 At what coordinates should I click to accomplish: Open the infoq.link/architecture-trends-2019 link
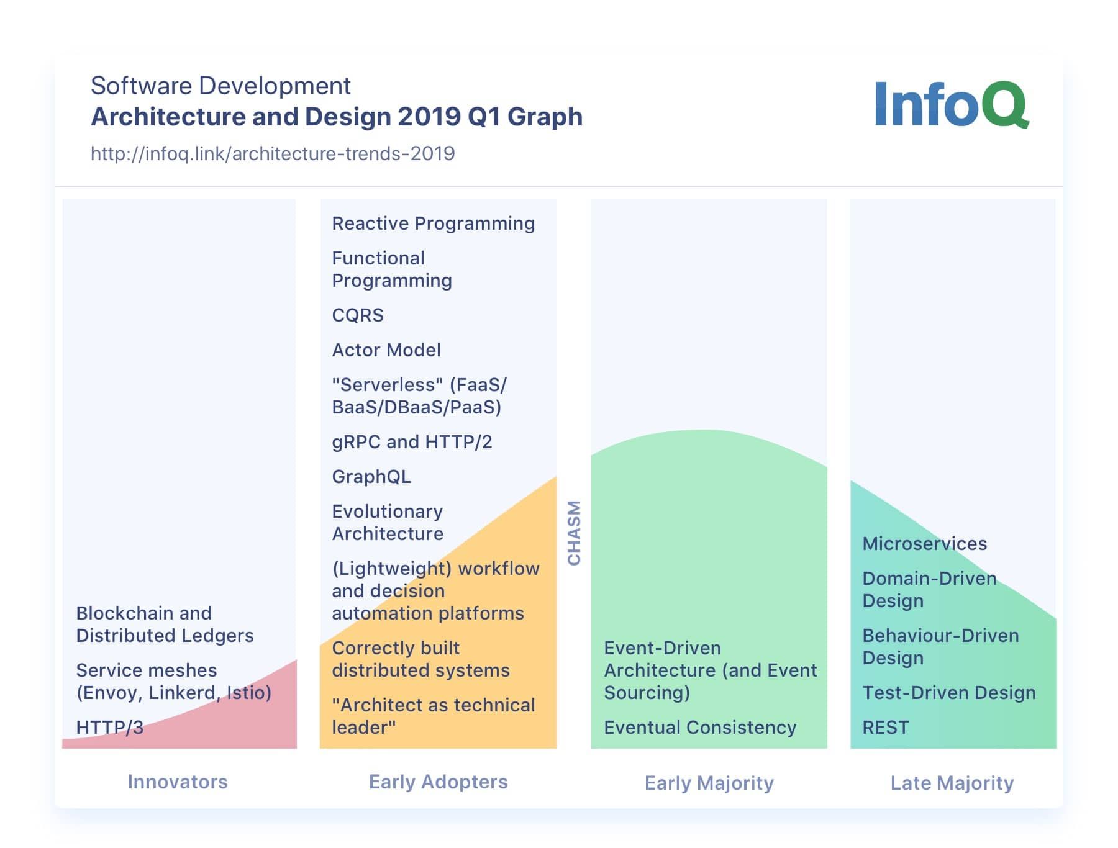pyautogui.click(x=272, y=155)
